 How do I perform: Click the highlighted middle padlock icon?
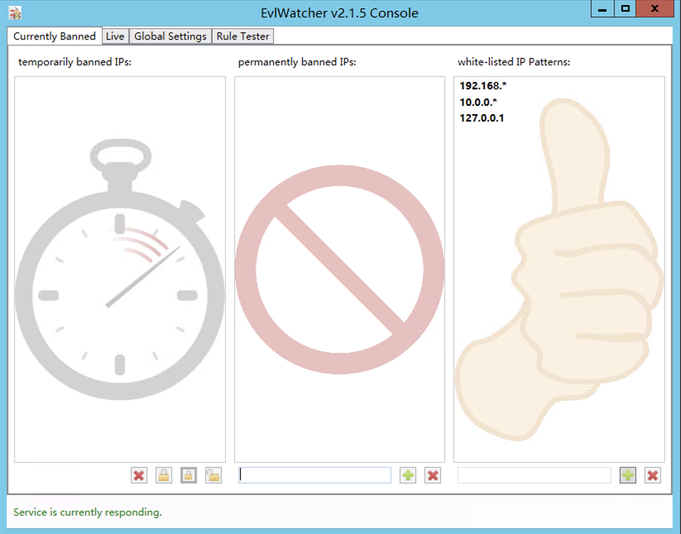(189, 475)
